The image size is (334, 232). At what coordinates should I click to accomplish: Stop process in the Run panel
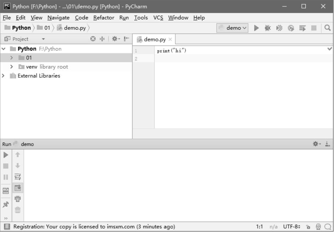click(6, 166)
